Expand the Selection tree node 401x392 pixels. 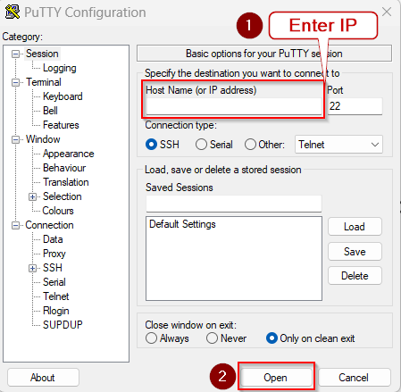[32, 196]
